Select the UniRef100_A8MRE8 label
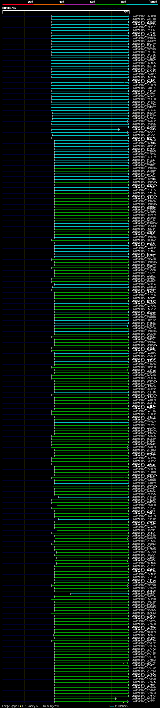Viewport: 160px width, 708px height. pyautogui.click(x=143, y=367)
